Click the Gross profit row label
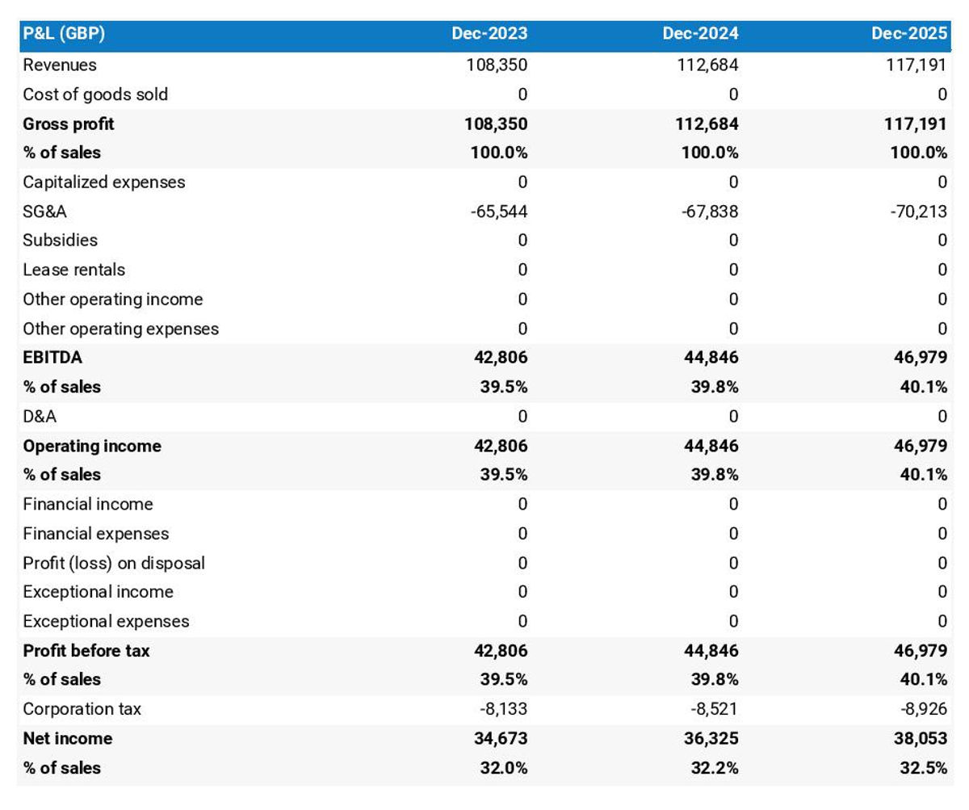 point(69,124)
